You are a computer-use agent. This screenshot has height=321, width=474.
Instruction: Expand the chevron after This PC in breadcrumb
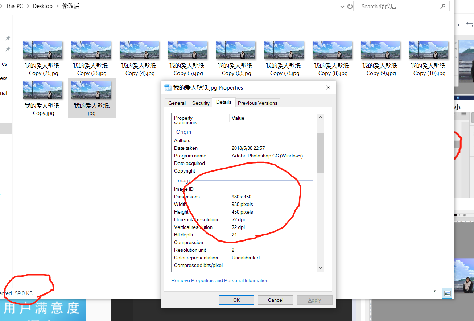[x=28, y=6]
